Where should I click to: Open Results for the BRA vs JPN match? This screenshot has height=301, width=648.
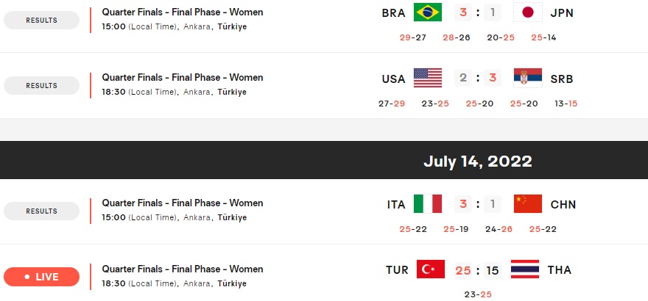41,20
